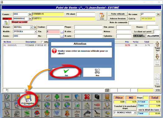Click the F6 Supprimer minus icon

(67, 98)
